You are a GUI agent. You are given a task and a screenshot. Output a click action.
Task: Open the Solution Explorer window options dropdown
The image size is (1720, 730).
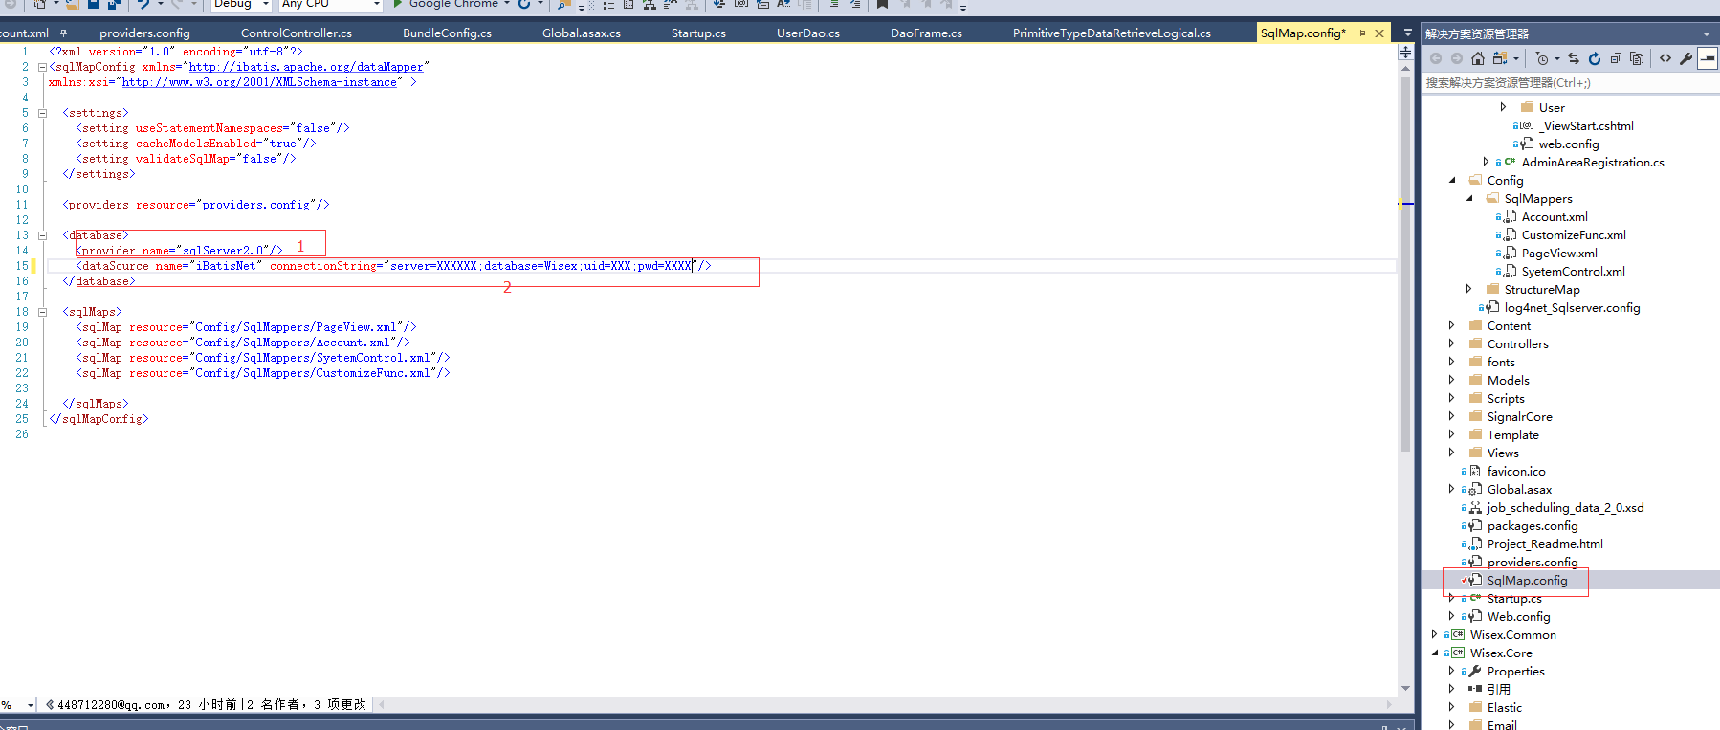point(1707,34)
